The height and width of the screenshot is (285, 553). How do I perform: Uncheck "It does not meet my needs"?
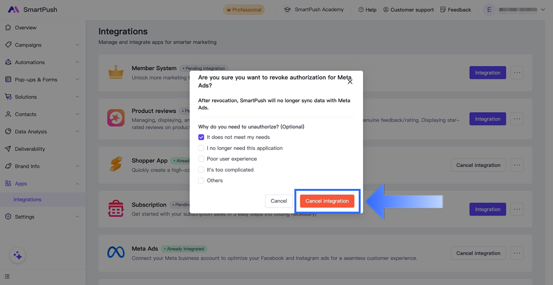[x=201, y=137]
